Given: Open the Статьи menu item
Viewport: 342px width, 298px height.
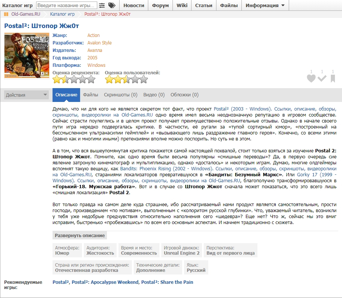Looking at the screenshot, I should pos(204,5).
